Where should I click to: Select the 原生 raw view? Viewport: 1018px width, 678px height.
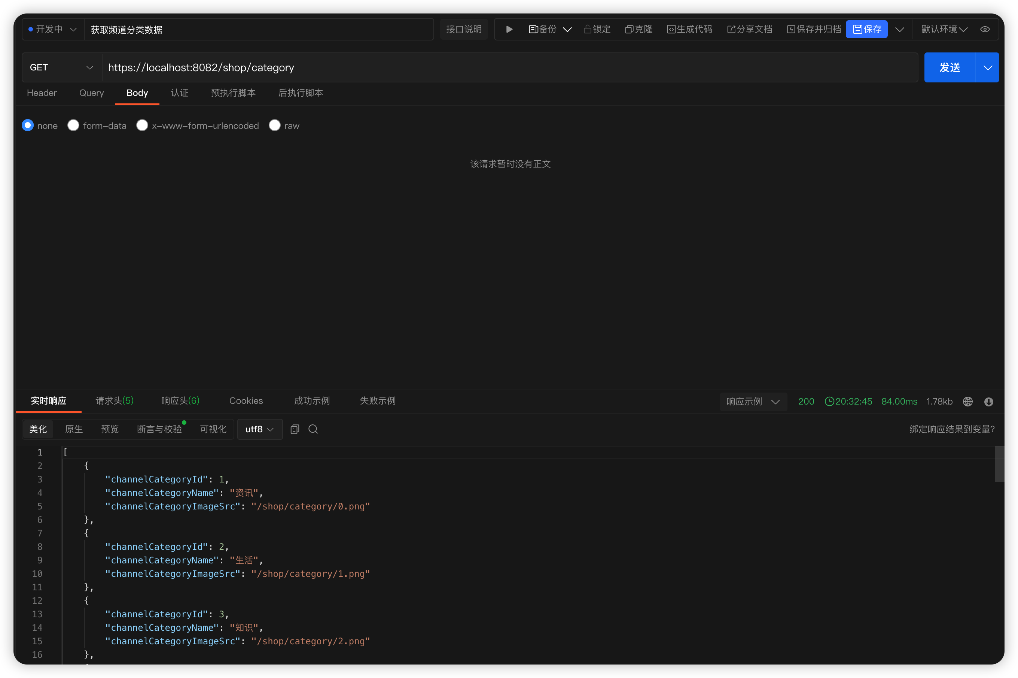point(74,429)
